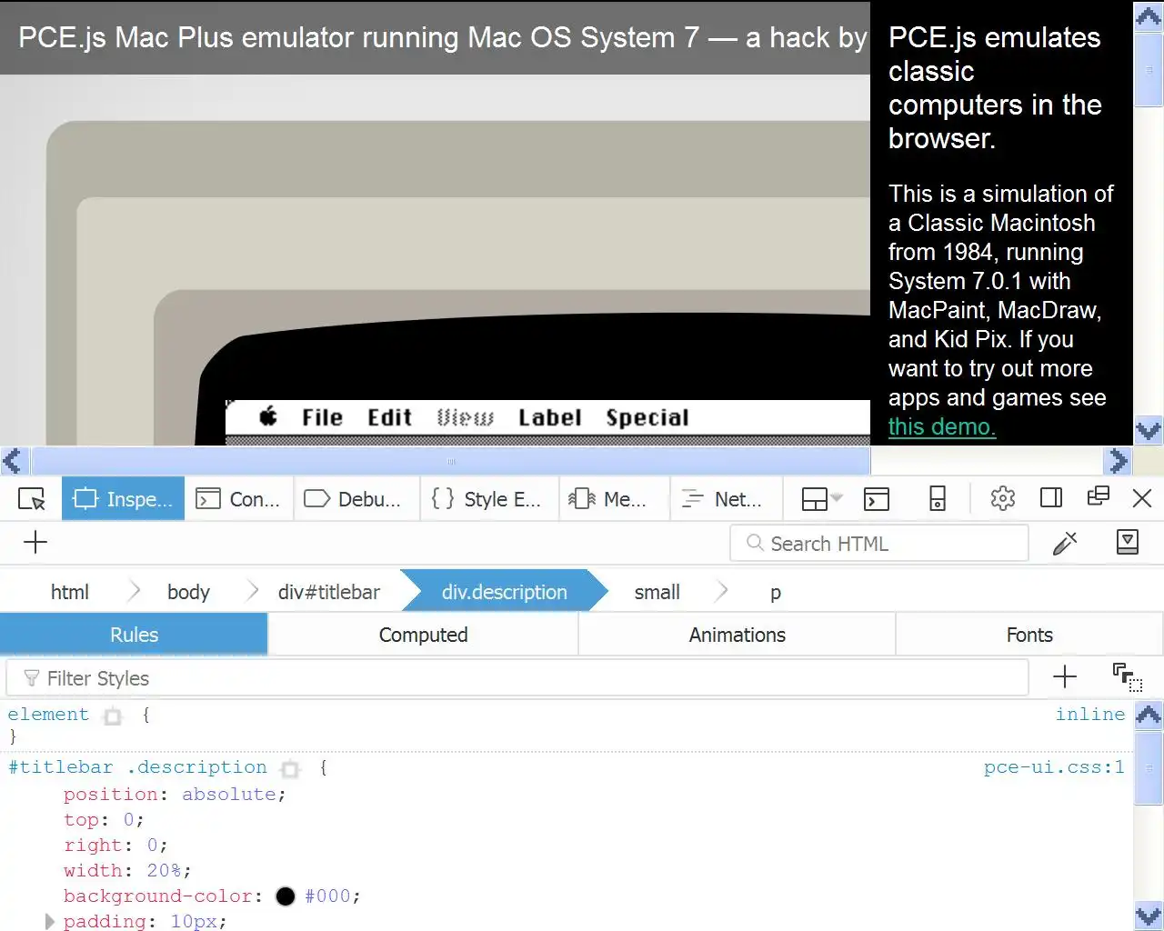
Task: Open the Label menu in emulator
Action: tap(549, 417)
